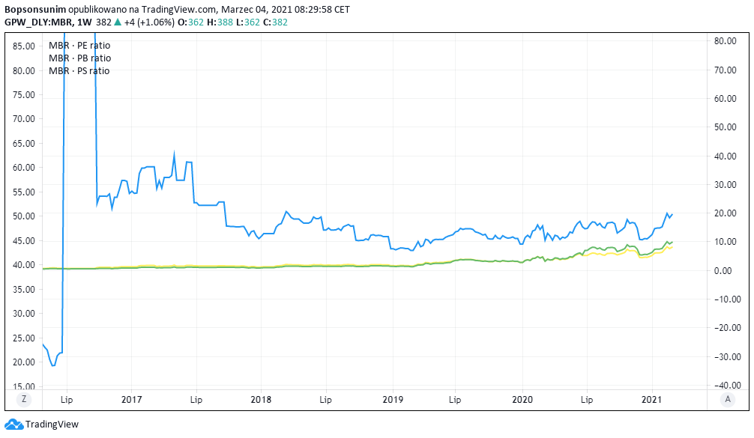The width and height of the screenshot is (754, 438).
Task: Select the MBR · PS ratio legend entry
Action: pyautogui.click(x=79, y=71)
